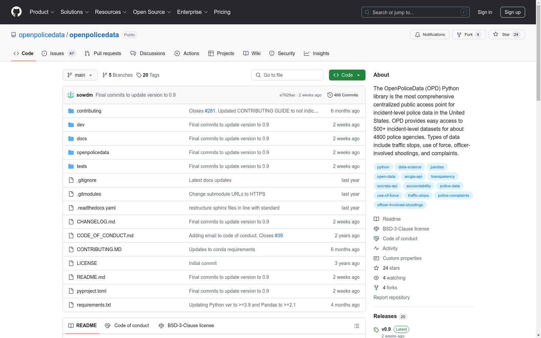The image size is (541, 338).
Task: Open the Insights tab
Action: [316, 53]
